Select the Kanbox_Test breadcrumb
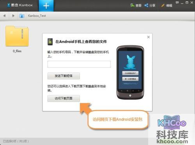 point(37,16)
